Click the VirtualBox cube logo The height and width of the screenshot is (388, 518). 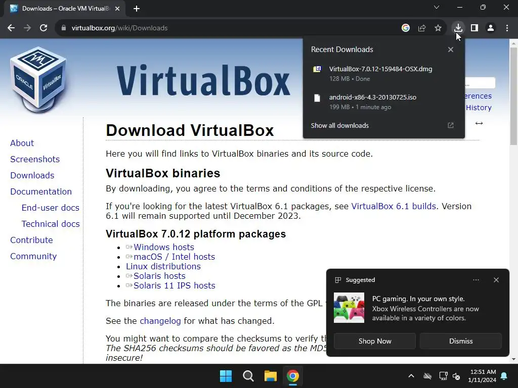(x=38, y=79)
